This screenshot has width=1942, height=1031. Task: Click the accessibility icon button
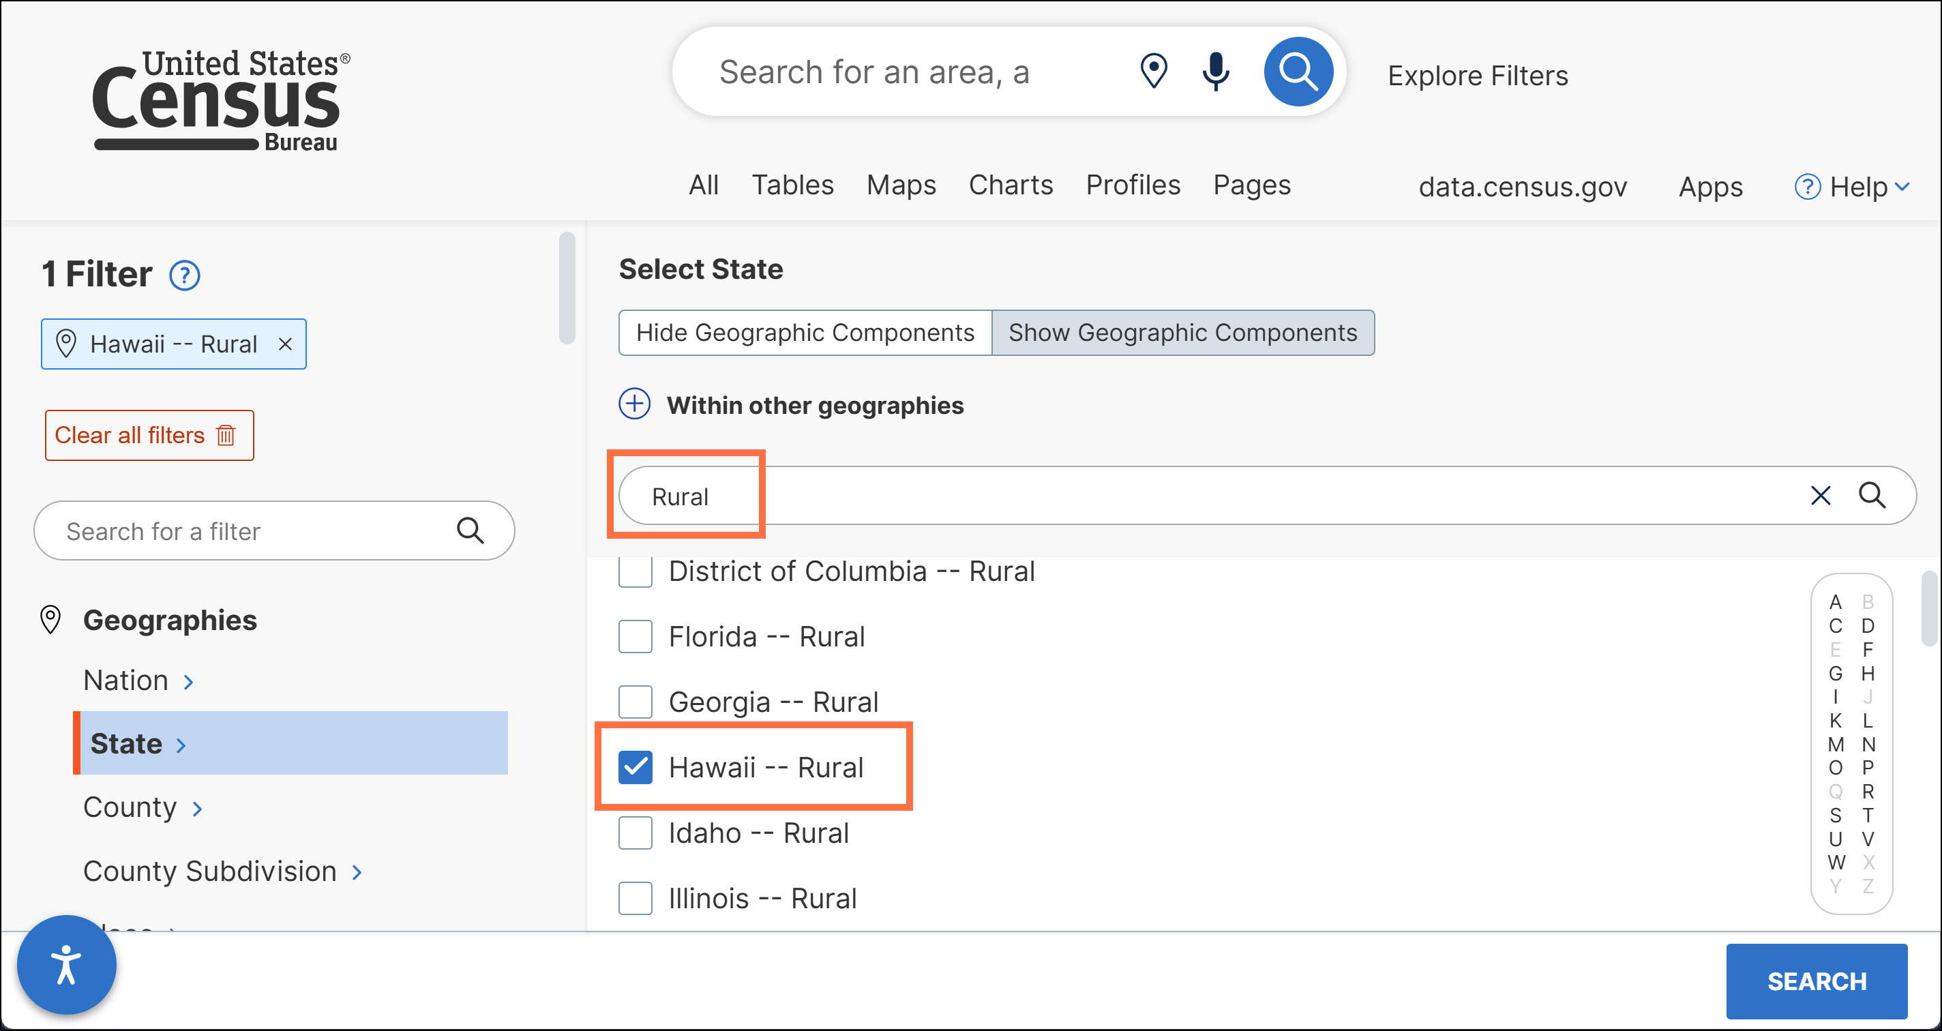tap(66, 964)
